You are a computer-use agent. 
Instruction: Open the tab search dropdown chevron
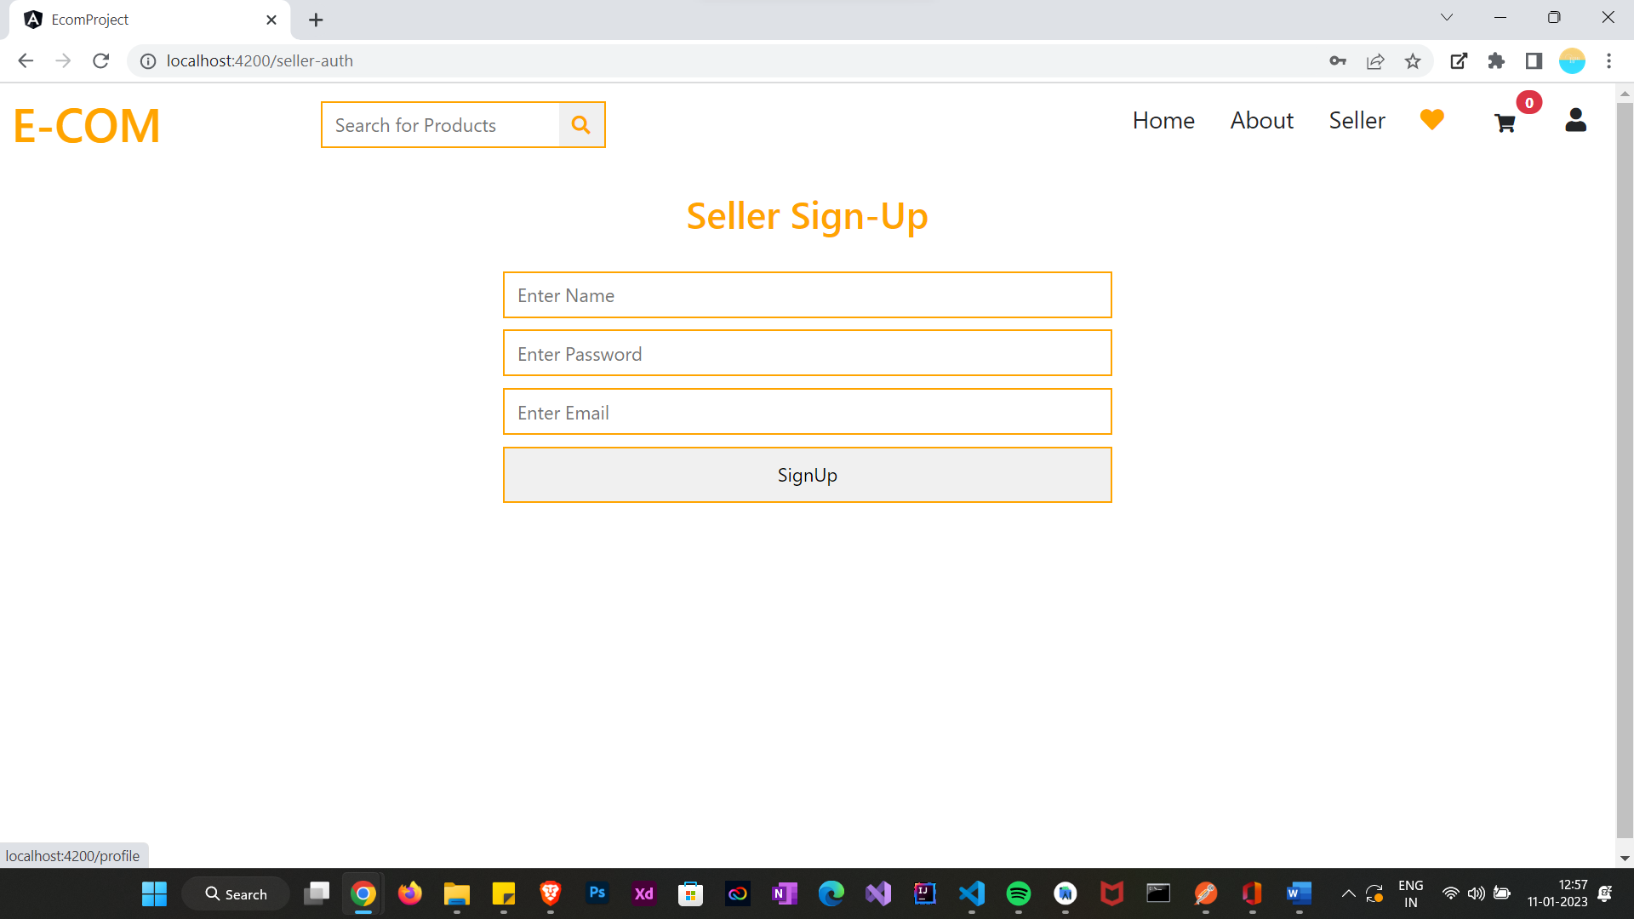[x=1447, y=16]
